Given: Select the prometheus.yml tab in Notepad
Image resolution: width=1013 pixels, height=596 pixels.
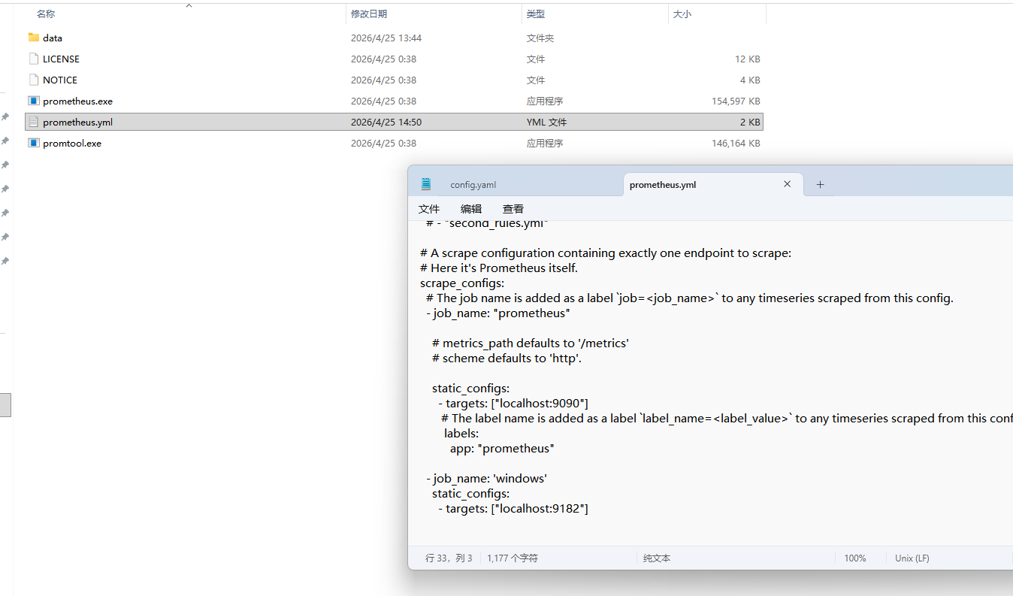Looking at the screenshot, I should pyautogui.click(x=663, y=185).
